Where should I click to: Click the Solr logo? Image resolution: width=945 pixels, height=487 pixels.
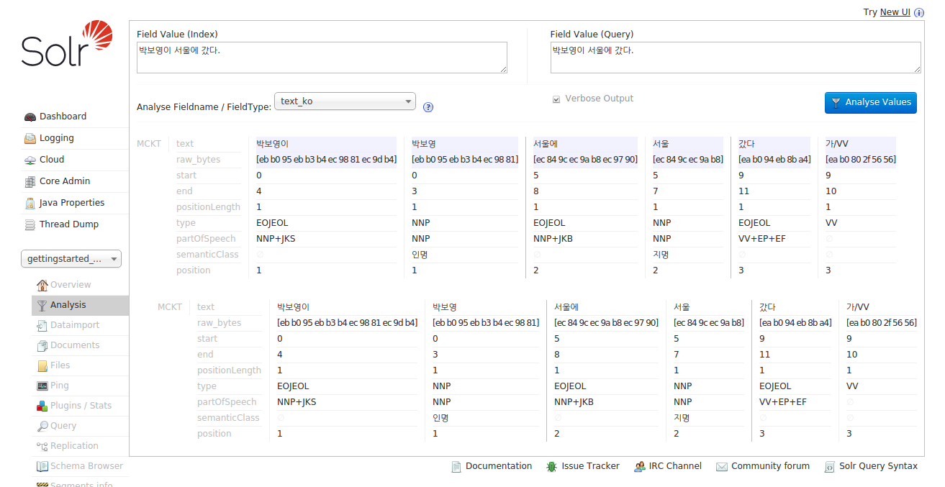coord(67,45)
